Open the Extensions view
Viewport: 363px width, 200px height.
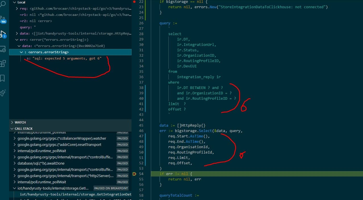click(3, 63)
